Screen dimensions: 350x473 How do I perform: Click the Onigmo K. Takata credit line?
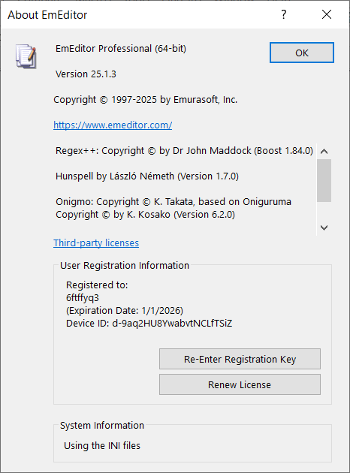[x=173, y=201]
